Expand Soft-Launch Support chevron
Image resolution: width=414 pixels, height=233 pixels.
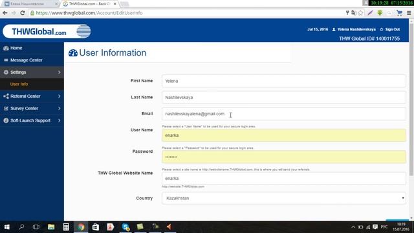(x=59, y=120)
